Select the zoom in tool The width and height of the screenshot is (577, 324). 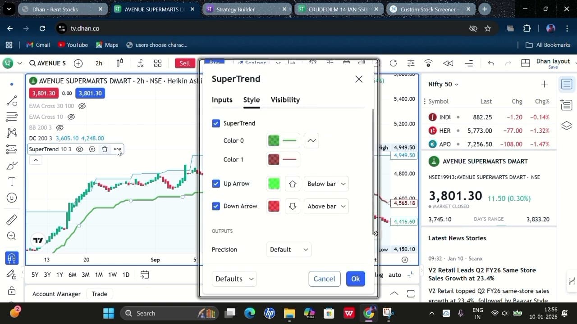12,236
